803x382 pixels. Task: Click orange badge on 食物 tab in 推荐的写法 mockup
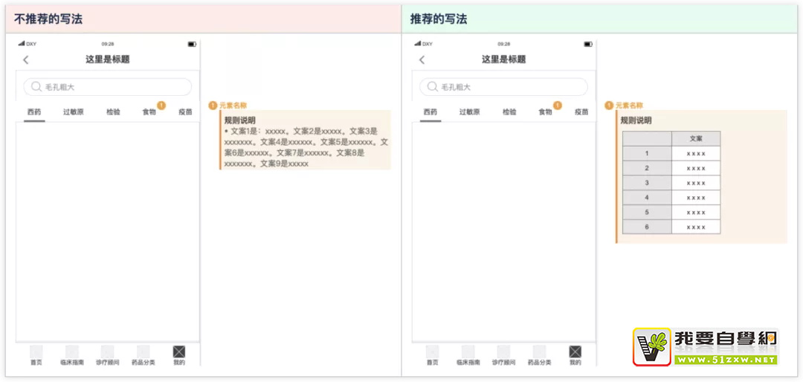click(558, 106)
